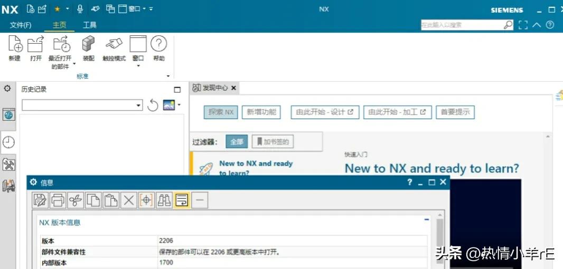Click Save As icon in 信息 toolbar
Screen dimensions: 563x269
[40, 200]
